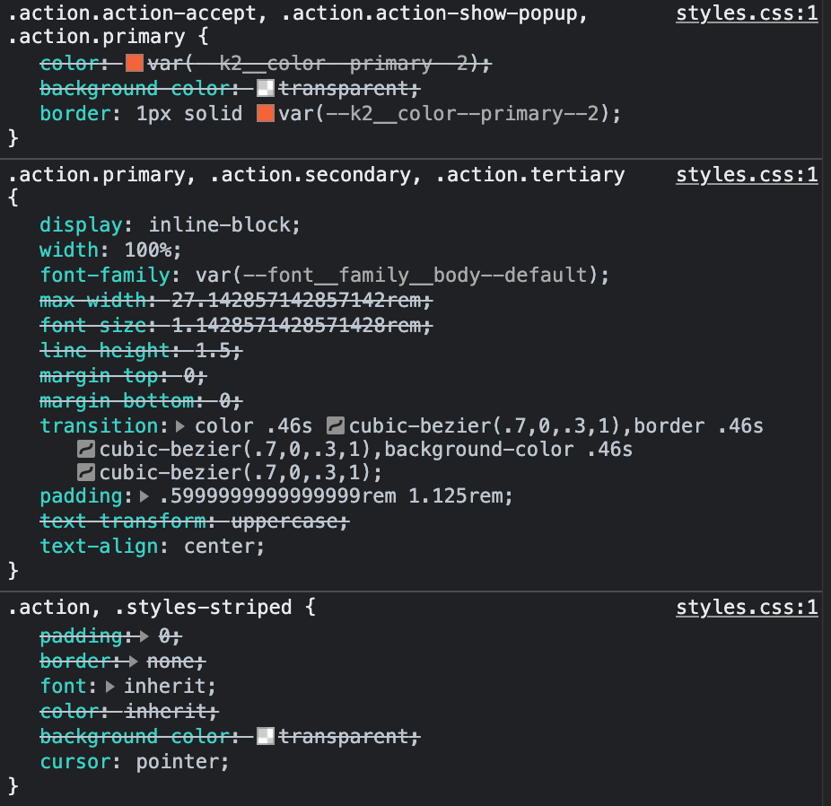Image resolution: width=831 pixels, height=806 pixels.
Task: Edit the cursor pointer value
Action: (182, 762)
